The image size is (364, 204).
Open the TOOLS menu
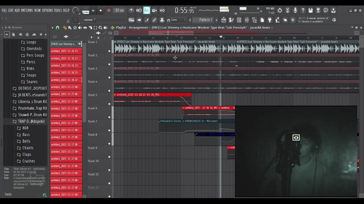pos(58,10)
